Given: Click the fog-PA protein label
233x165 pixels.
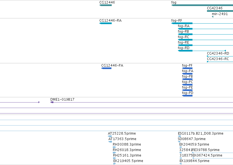Looking at the screenshot, I should [188, 71].
